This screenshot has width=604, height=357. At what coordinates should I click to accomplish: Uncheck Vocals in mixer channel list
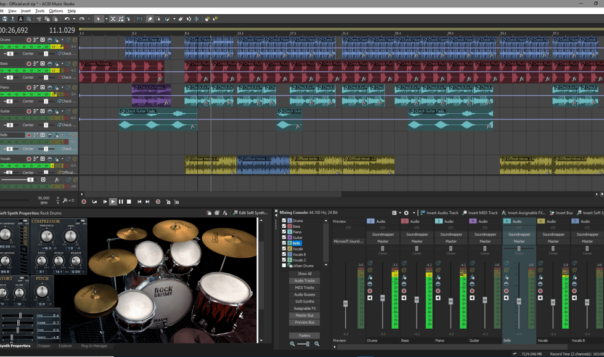click(x=284, y=249)
